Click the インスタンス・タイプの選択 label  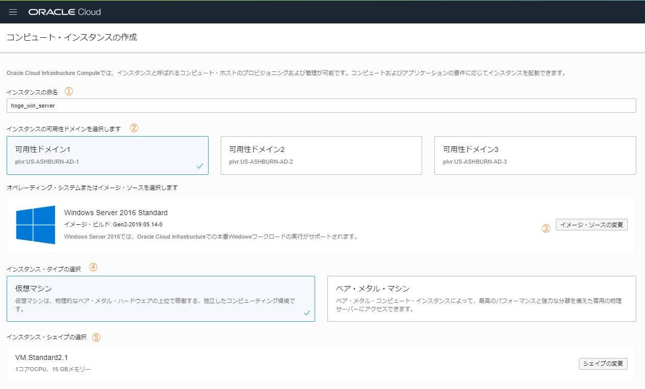[44, 269]
